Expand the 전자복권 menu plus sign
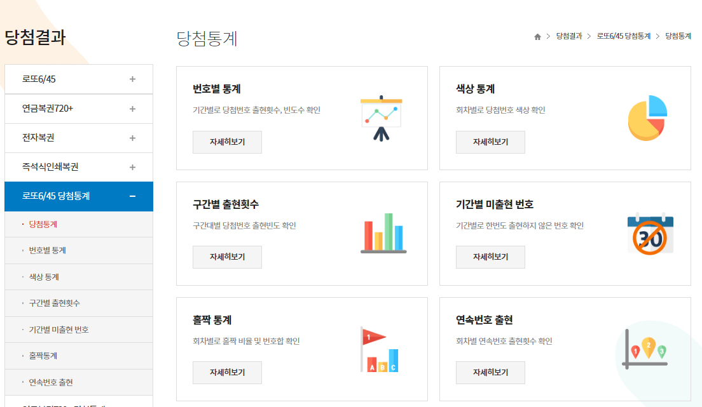Viewport: 702px width, 407px height. pyautogui.click(x=132, y=138)
